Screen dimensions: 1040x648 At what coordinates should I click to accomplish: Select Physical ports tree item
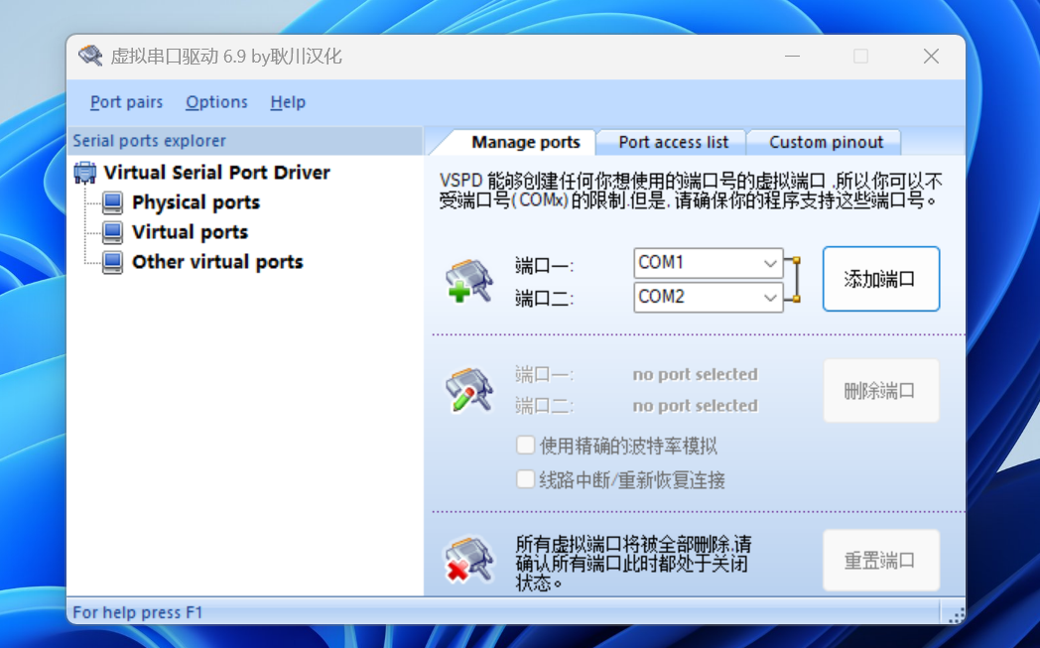[195, 202]
